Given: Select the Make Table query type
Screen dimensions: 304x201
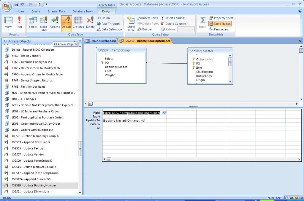Looking at the screenshot, I should click(44, 23).
